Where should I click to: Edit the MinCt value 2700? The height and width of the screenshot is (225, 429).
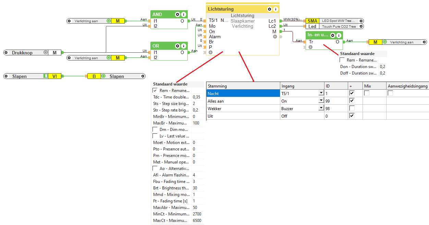pyautogui.click(x=197, y=214)
